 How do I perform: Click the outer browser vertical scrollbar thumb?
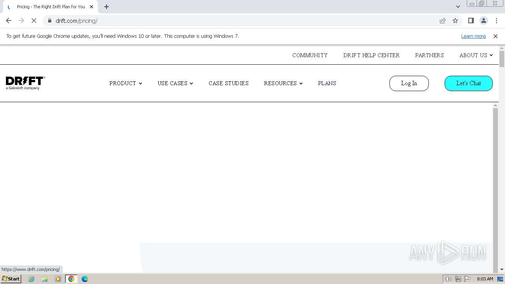pos(502,59)
